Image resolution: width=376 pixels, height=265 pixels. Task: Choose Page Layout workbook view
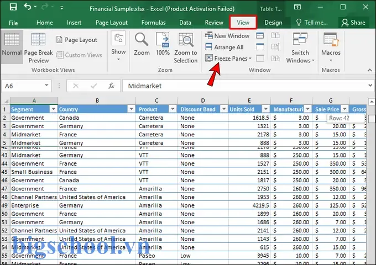77,40
